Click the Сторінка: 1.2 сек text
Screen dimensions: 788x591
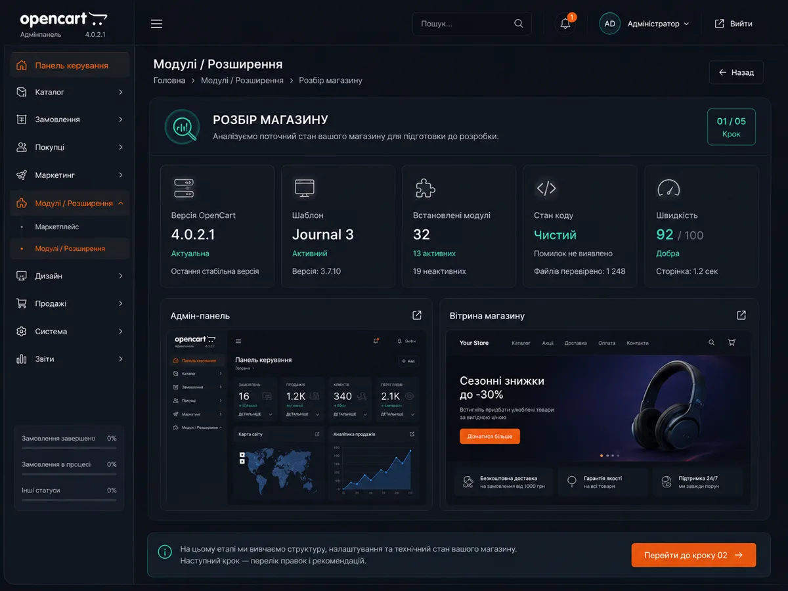pyautogui.click(x=687, y=271)
